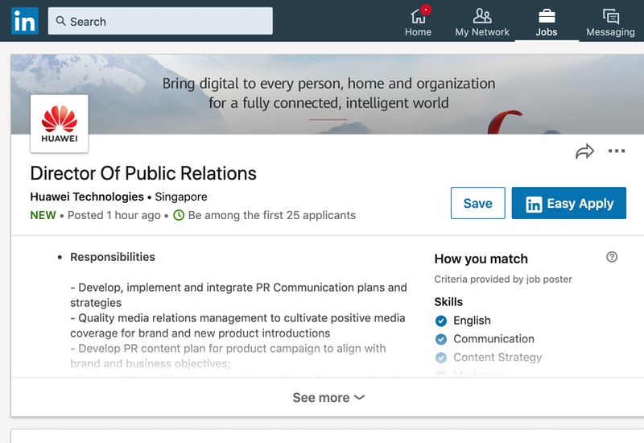Click the Skills heading
The height and width of the screenshot is (443, 644).
click(x=448, y=301)
